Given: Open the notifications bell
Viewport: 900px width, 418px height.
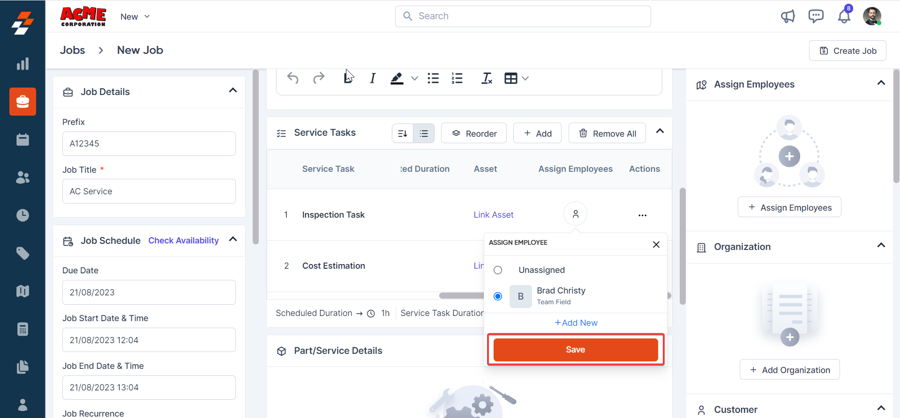Looking at the screenshot, I should click(x=844, y=16).
